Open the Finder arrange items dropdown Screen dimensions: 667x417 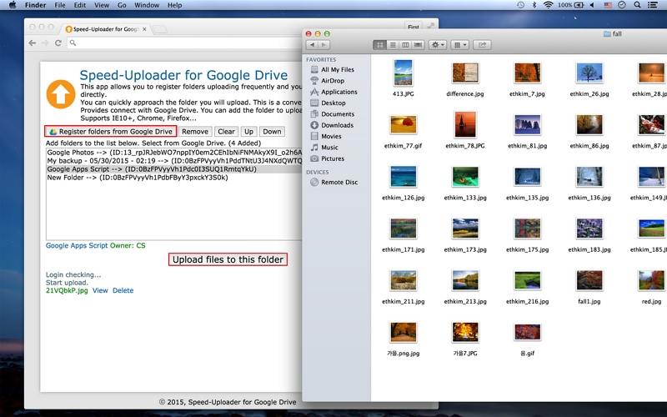click(459, 44)
